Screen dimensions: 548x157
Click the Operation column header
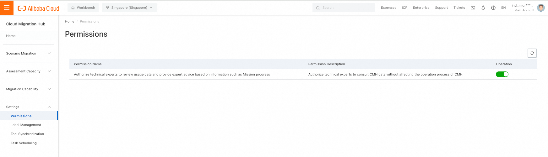point(504,64)
